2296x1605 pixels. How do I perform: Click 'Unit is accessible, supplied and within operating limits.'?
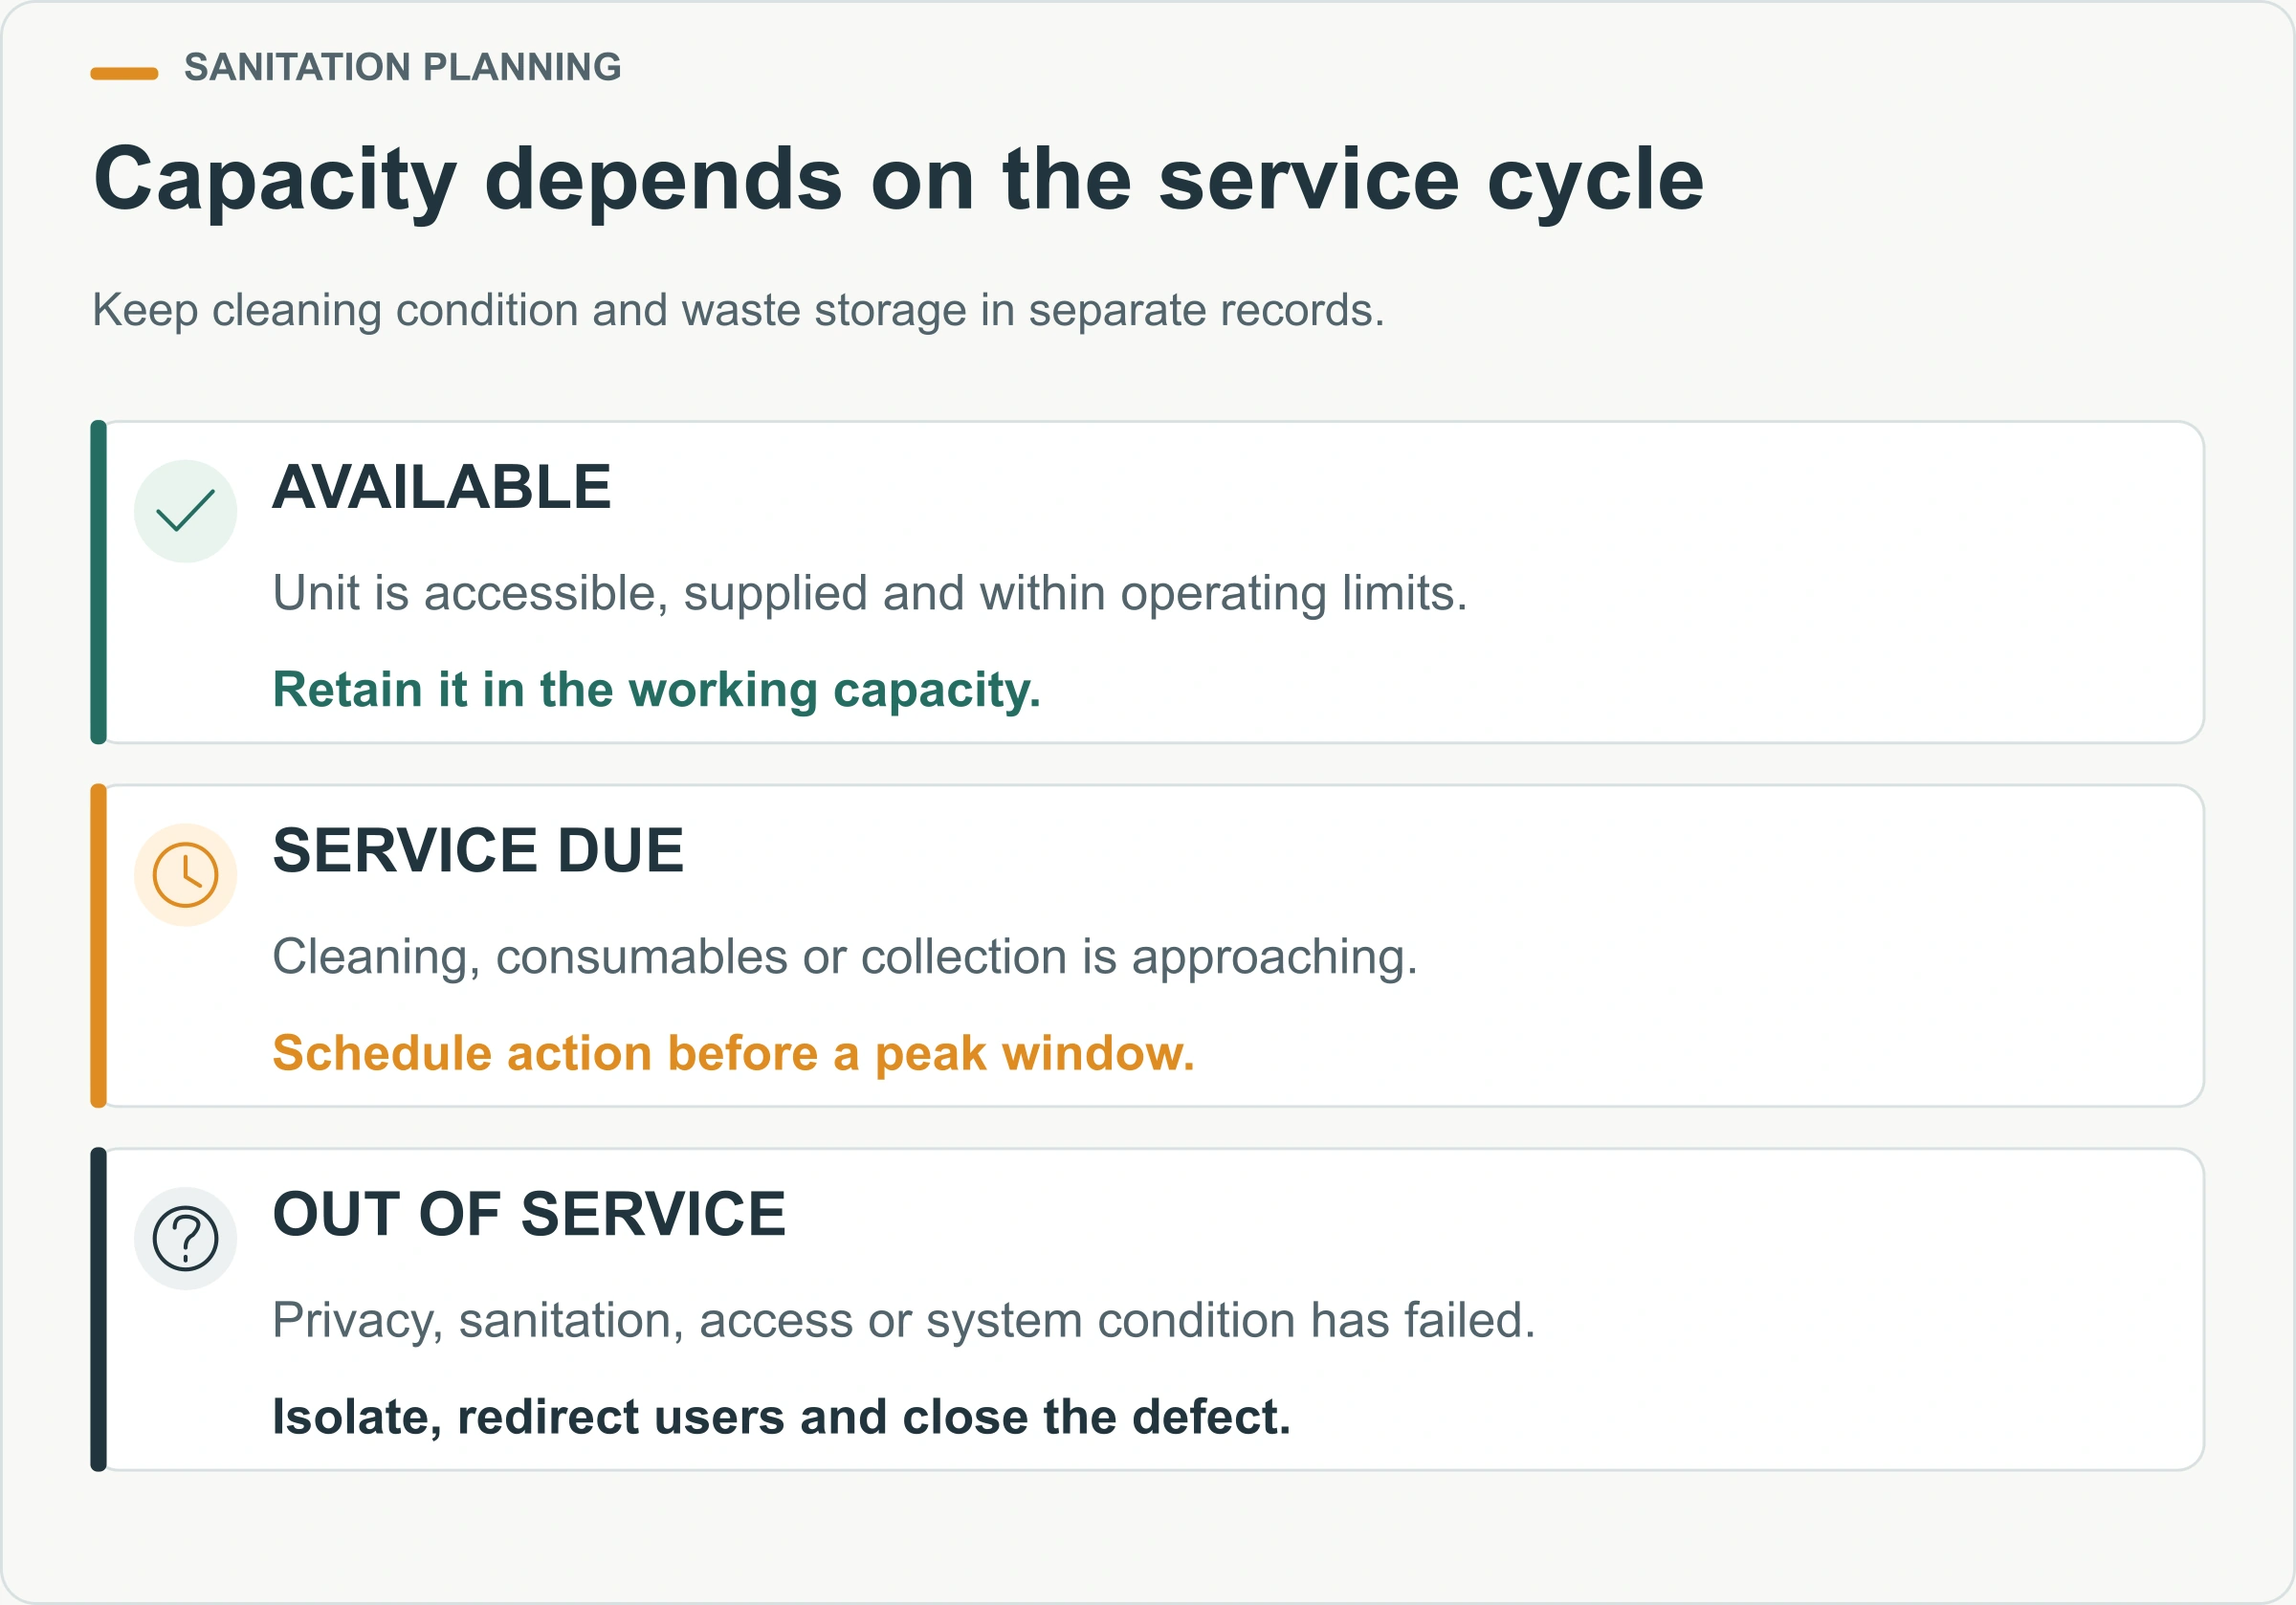[870, 594]
